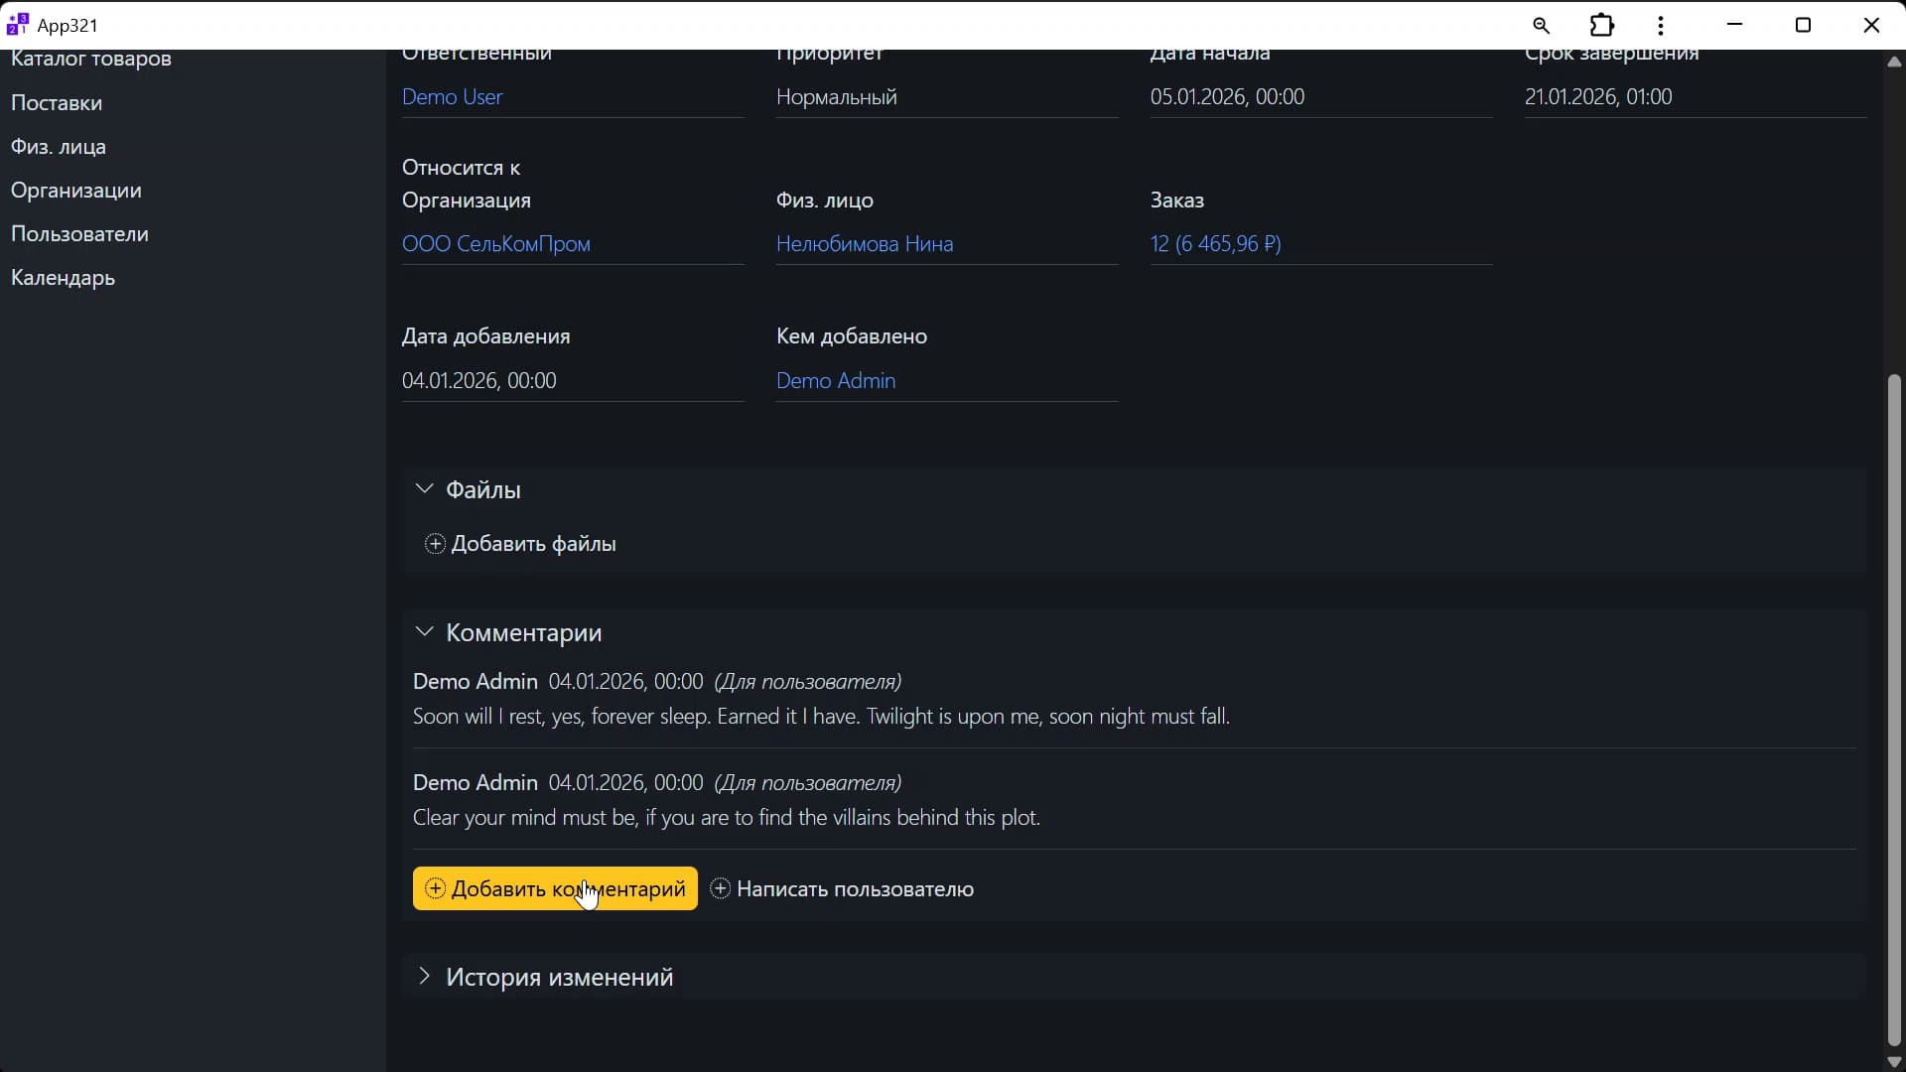Screen dimensions: 1906x1072
Task: Click scrollbar down arrow
Action: pyautogui.click(x=1894, y=1061)
